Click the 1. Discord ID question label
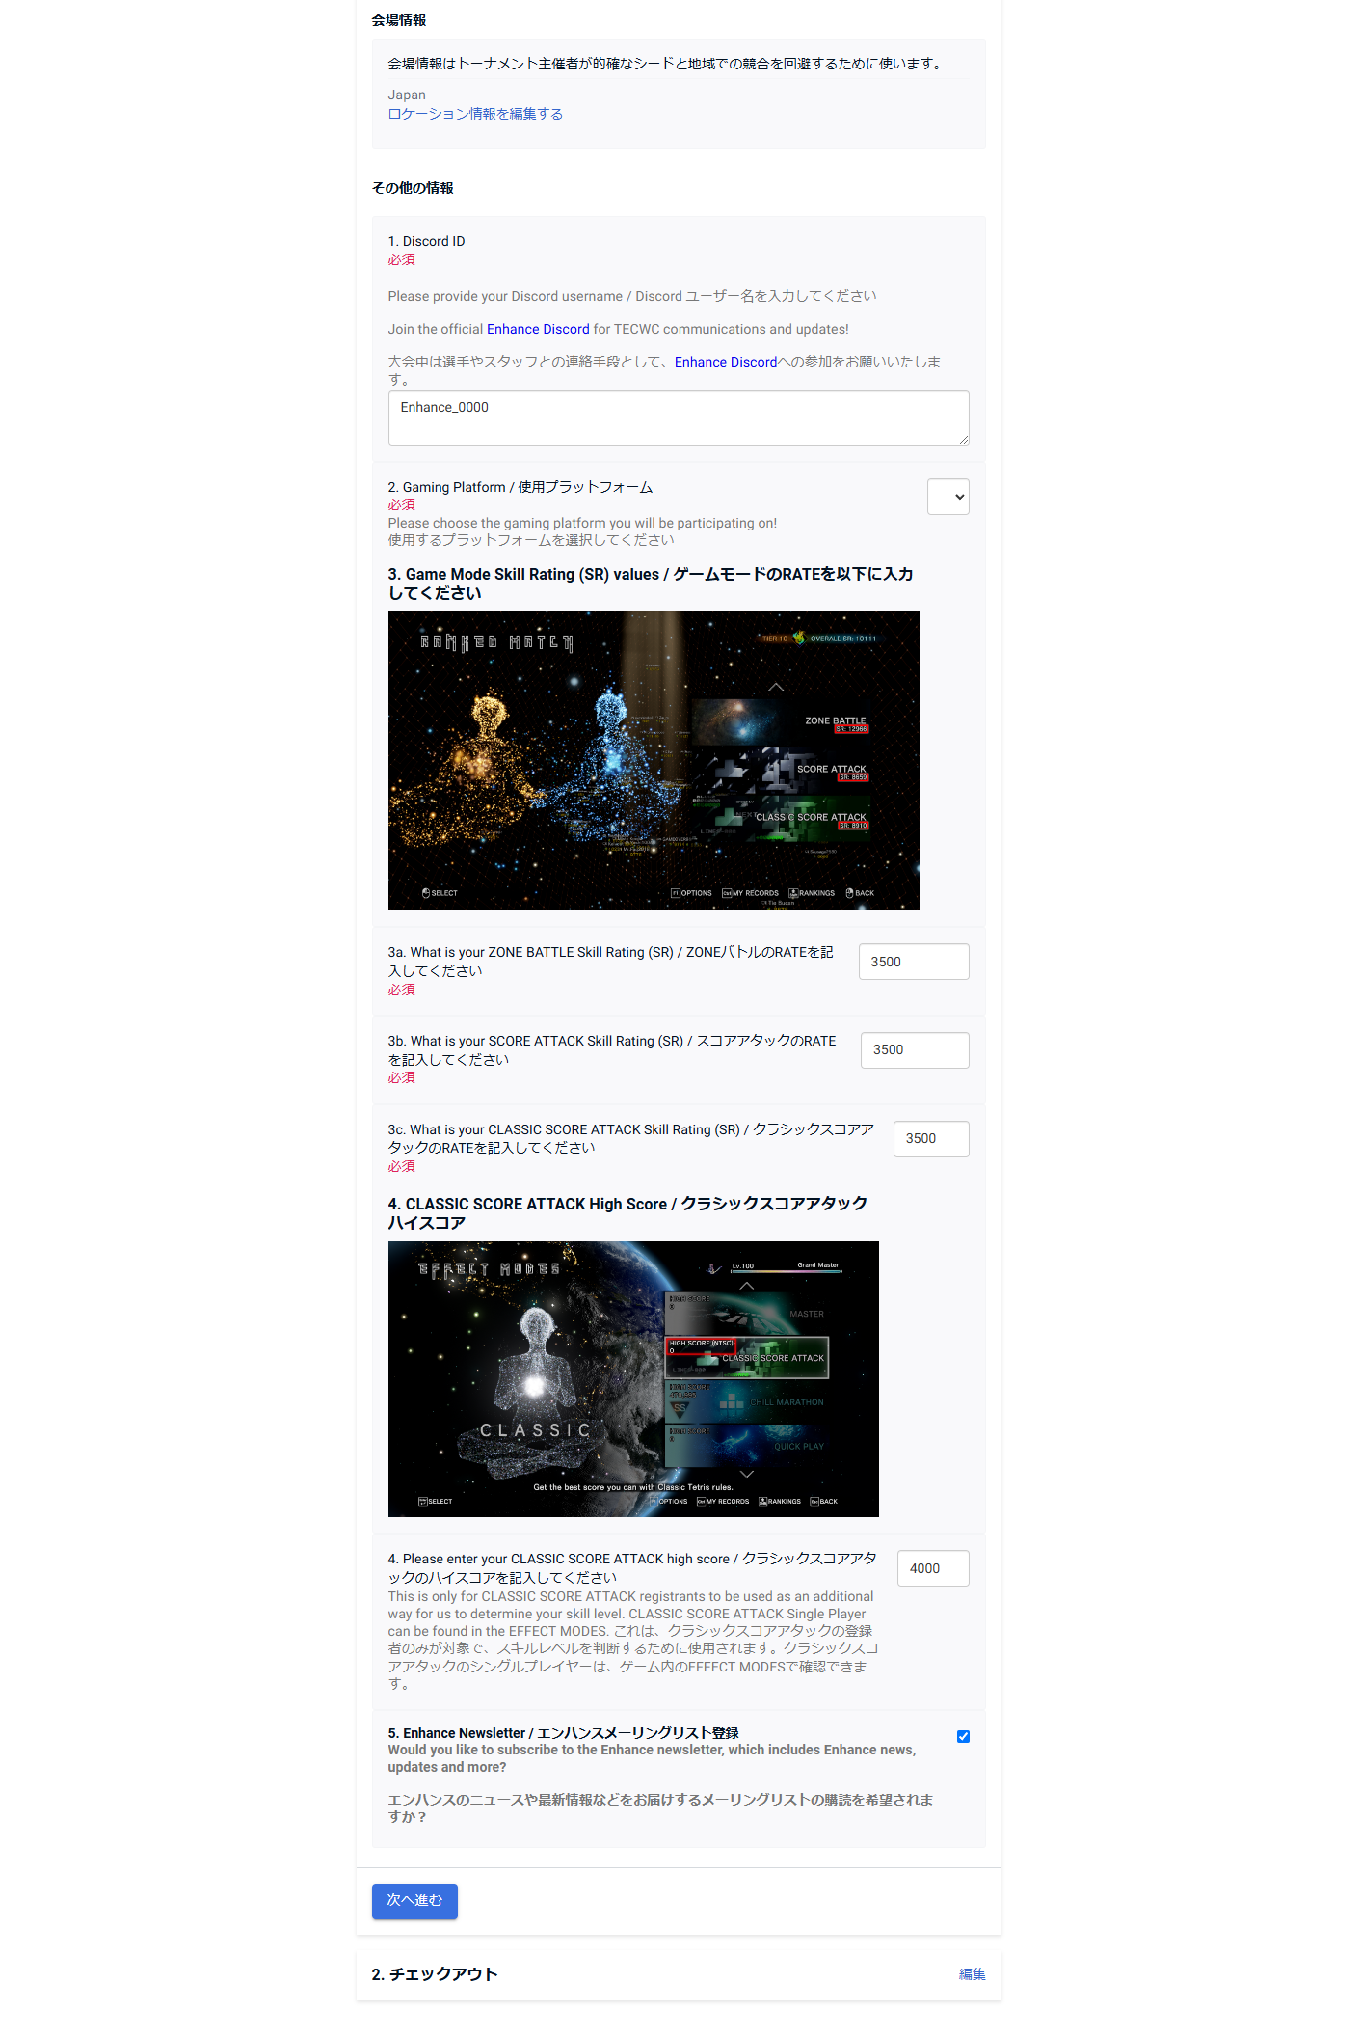This screenshot has width=1361, height=2038. point(426,241)
